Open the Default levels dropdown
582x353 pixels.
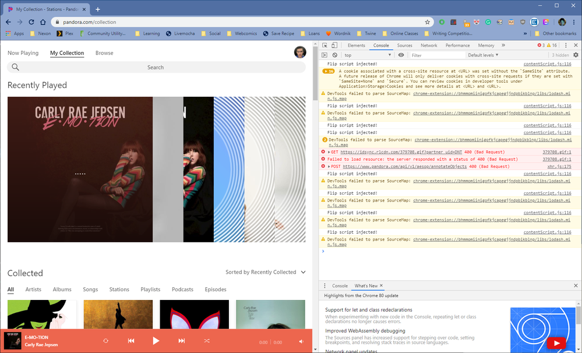(482, 55)
